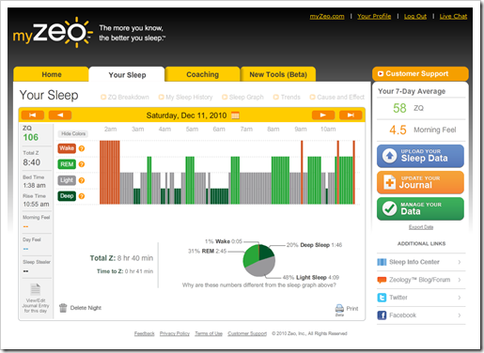Viewport: 484px width, 353px height.
Task: Click the Facebook logo icon
Action: 382,315
